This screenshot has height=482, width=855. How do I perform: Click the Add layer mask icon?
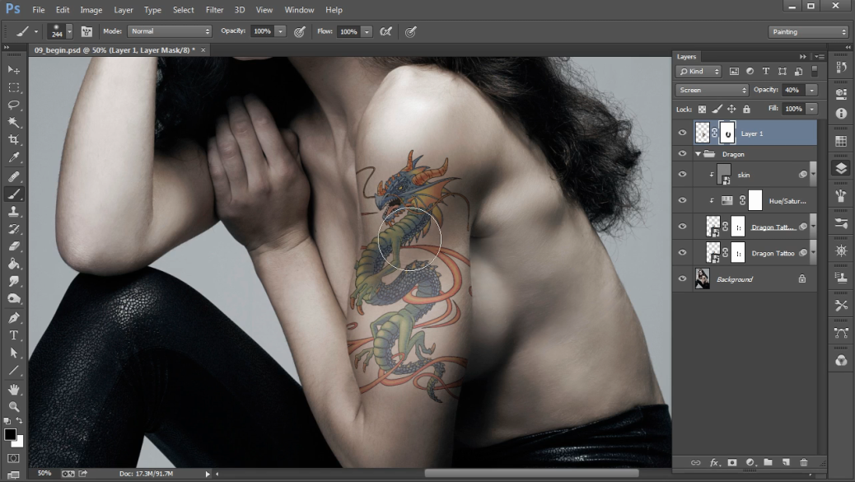731,462
